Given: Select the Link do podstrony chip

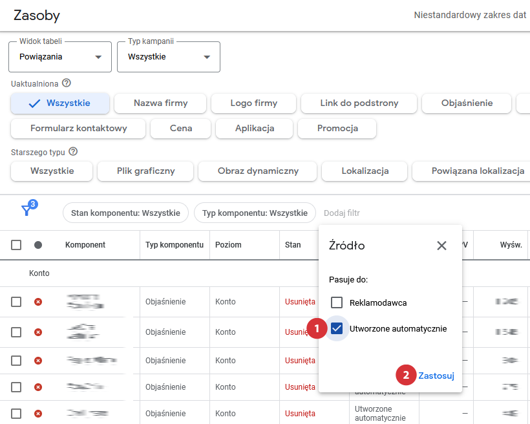Looking at the screenshot, I should click(359, 103).
